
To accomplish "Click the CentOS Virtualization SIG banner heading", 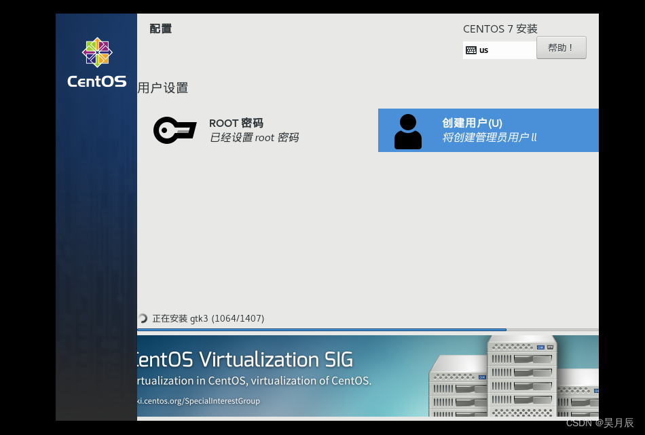I will [245, 360].
